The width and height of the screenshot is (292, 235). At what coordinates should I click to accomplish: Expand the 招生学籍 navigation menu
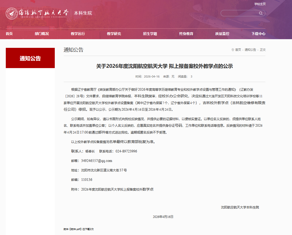(x=150, y=34)
